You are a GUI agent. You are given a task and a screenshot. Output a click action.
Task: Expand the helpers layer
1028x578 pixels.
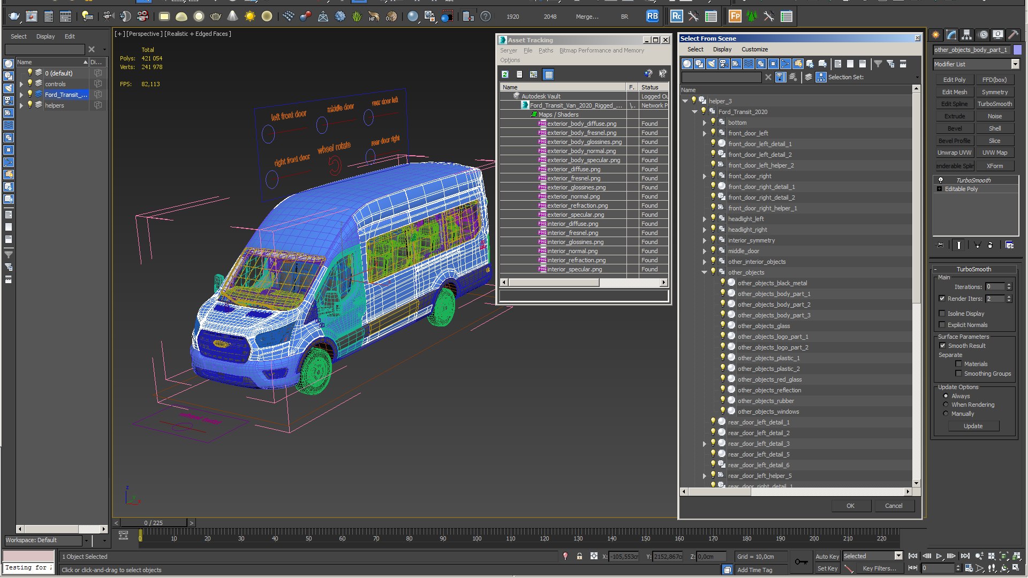21,105
